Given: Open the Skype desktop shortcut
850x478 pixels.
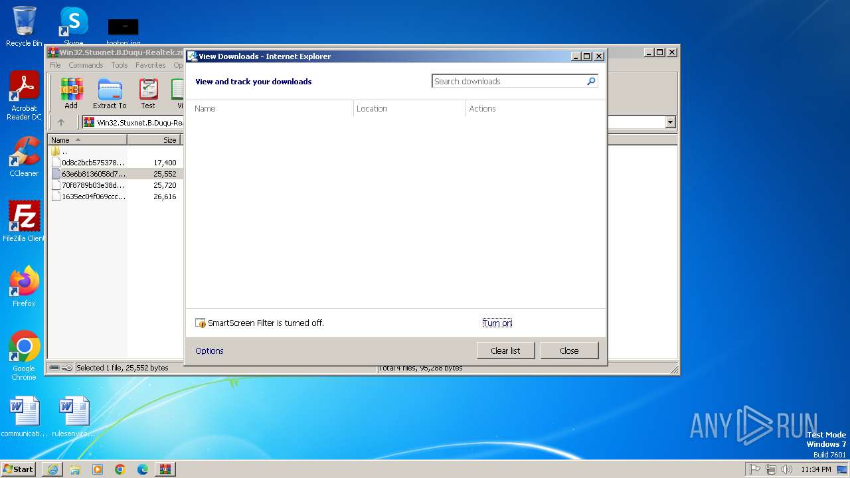Looking at the screenshot, I should pyautogui.click(x=74, y=26).
